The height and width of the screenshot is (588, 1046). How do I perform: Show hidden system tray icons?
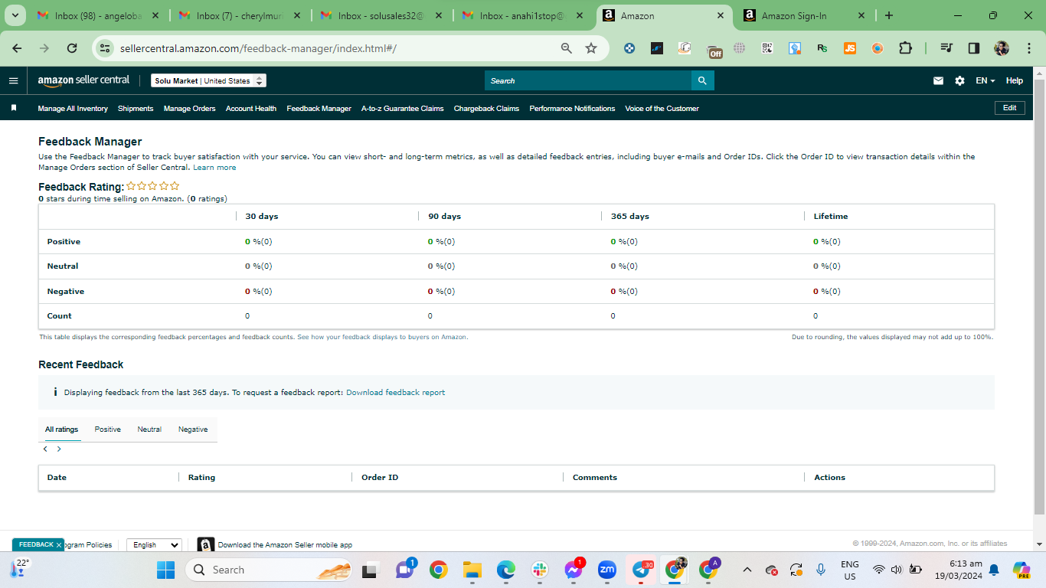pos(748,570)
